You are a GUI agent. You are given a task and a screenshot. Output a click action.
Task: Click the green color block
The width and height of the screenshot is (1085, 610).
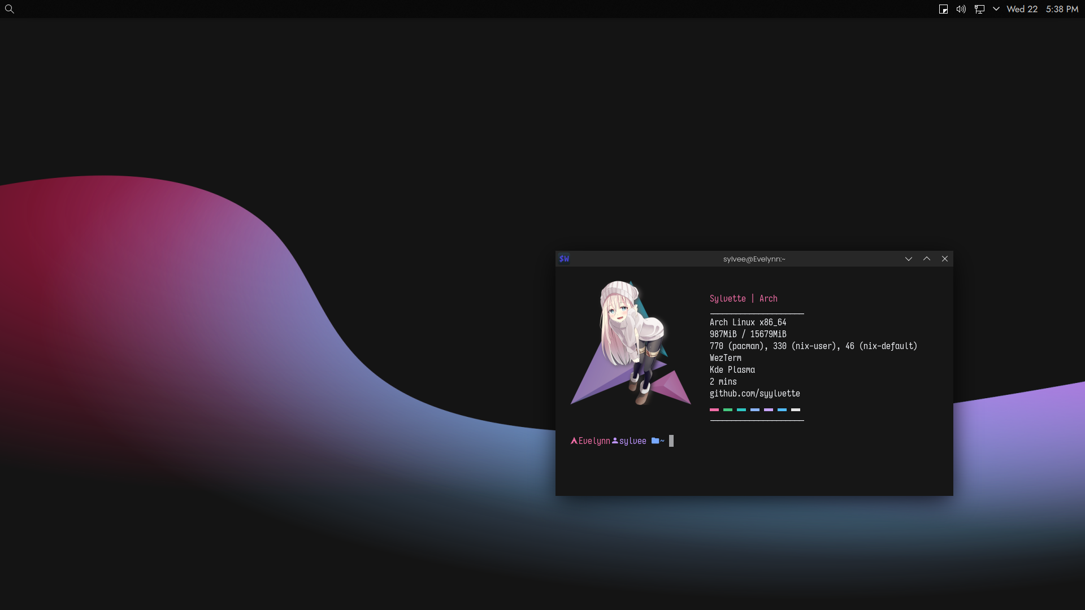pyautogui.click(x=728, y=409)
